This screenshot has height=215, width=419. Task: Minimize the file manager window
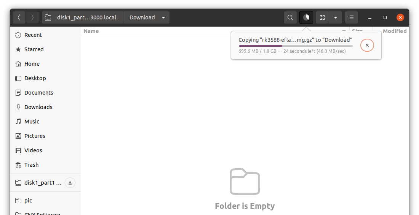coord(370,17)
